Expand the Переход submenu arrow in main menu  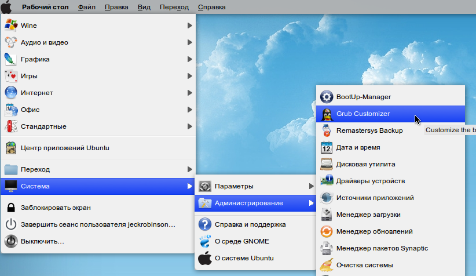coord(190,169)
